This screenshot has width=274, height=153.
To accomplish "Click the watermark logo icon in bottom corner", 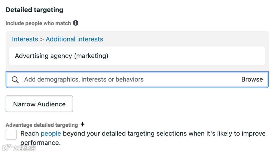I will tap(7, 148).
